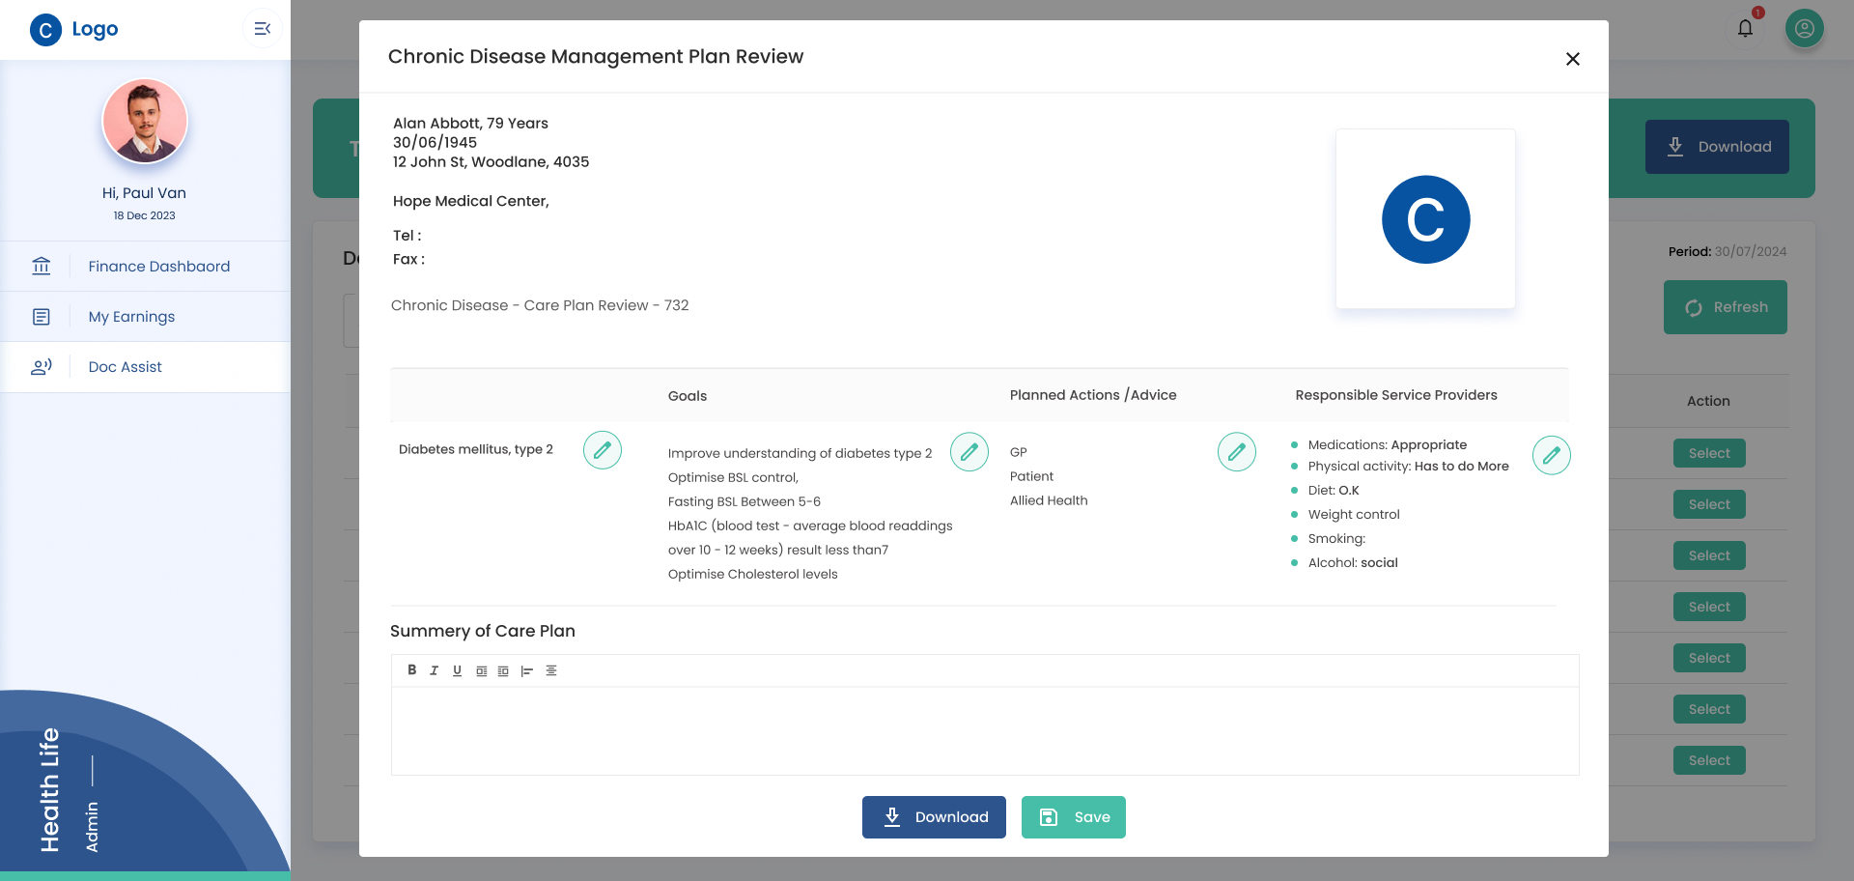The height and width of the screenshot is (881, 1854).
Task: Click the Finance Dashboard bank icon
Action: pyautogui.click(x=42, y=266)
